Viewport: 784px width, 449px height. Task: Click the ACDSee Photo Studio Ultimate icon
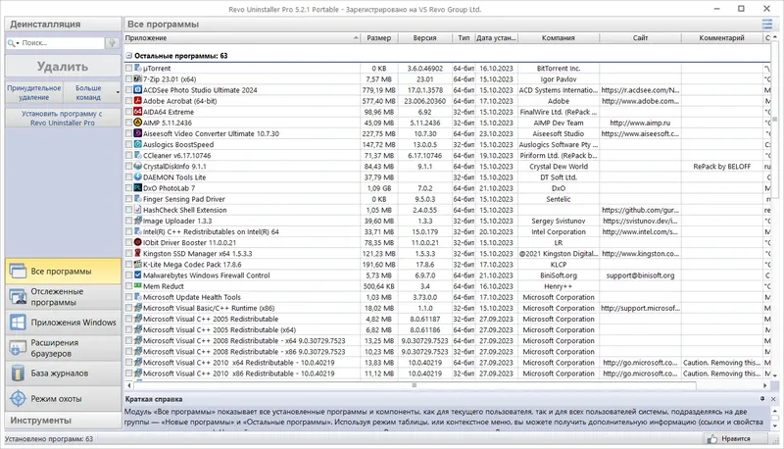click(x=138, y=90)
